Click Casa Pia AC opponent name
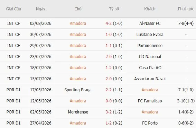196x128 pixels. pos(150,68)
